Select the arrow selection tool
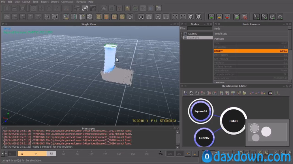This screenshot has height=164, width=293. [x=33, y=8]
